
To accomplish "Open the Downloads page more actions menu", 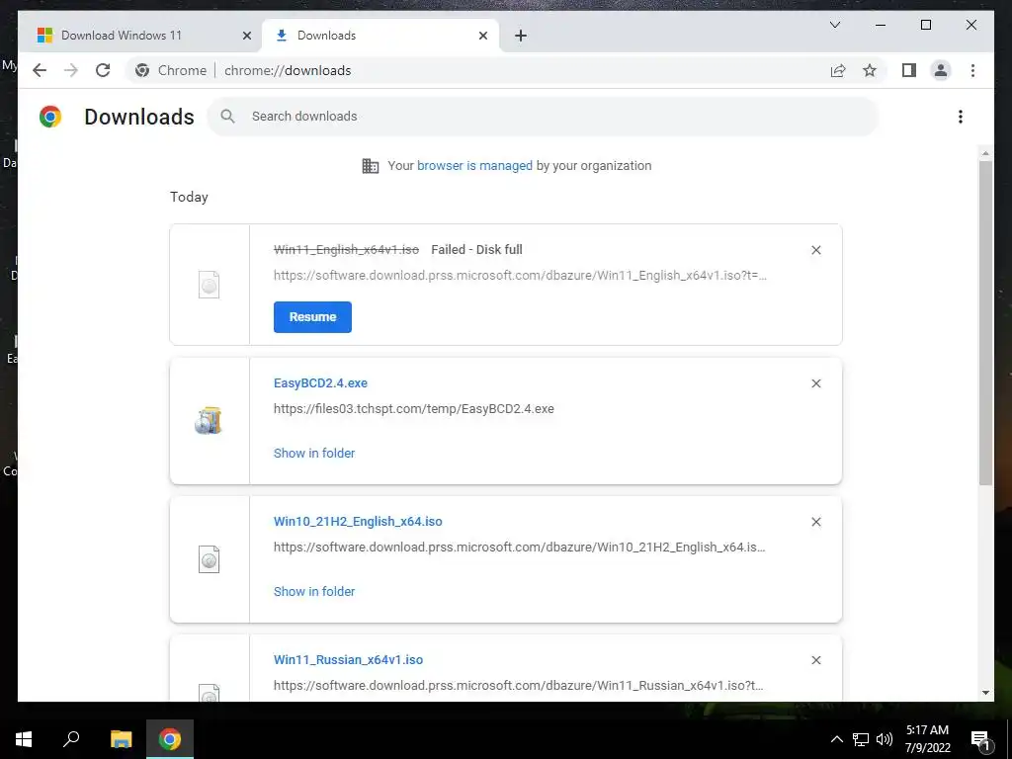I will click(x=961, y=117).
